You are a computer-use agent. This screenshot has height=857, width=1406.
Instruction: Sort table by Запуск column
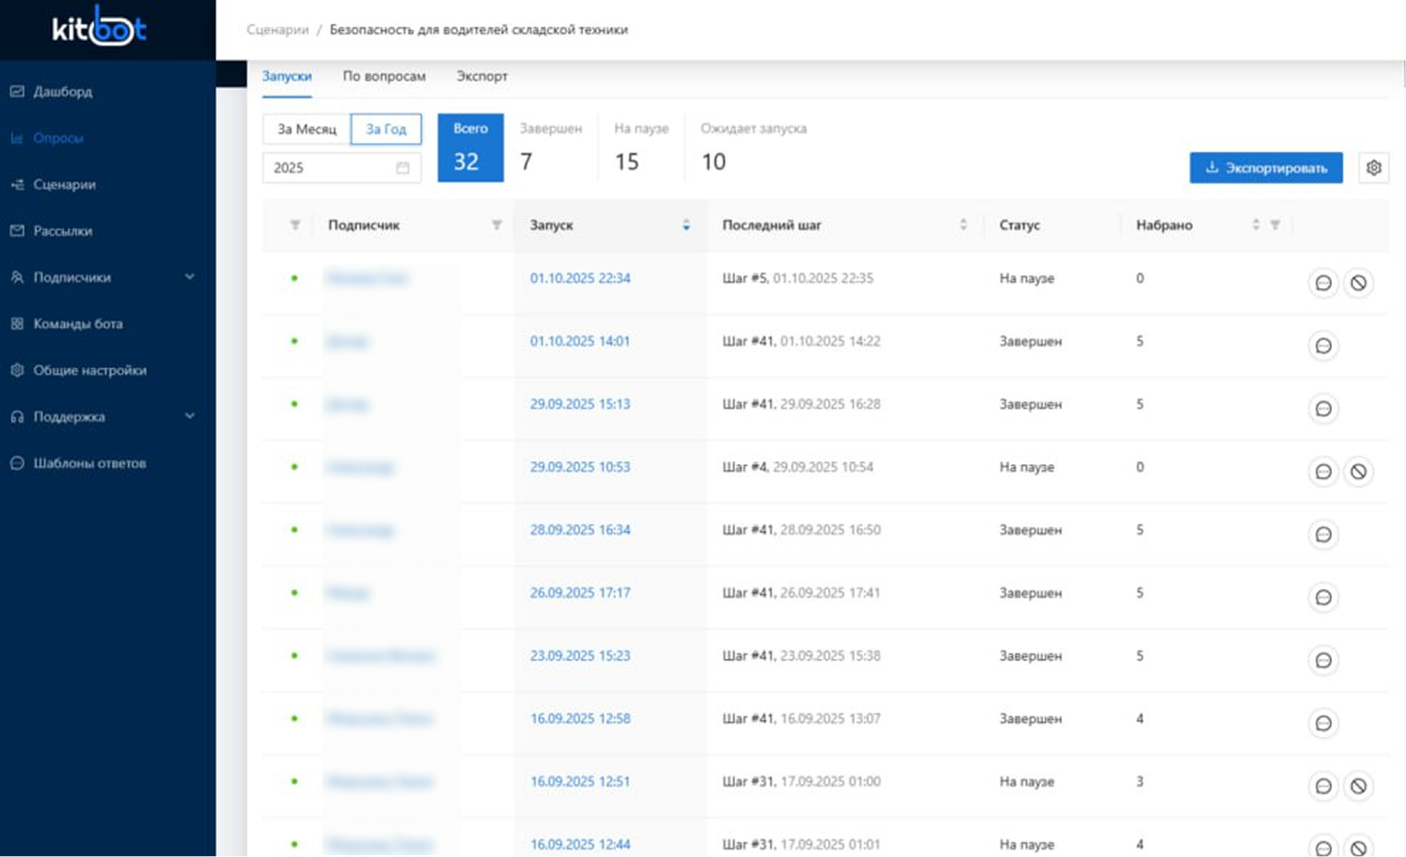pyautogui.click(x=685, y=225)
